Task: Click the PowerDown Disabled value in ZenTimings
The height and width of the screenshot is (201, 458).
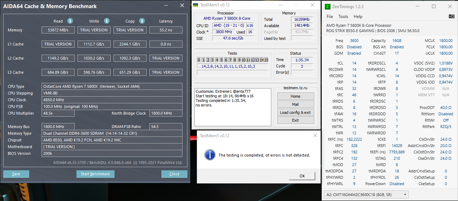Action: 397,184
